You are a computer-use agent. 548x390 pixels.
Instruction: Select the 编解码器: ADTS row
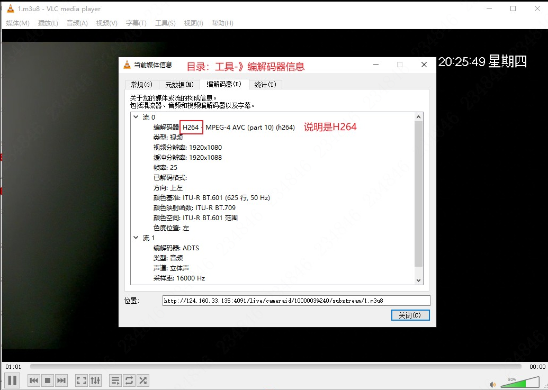tap(176, 248)
